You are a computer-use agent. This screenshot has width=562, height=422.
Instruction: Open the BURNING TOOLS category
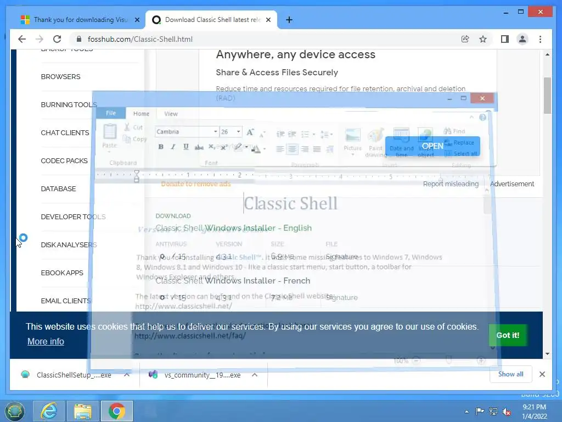69,105
